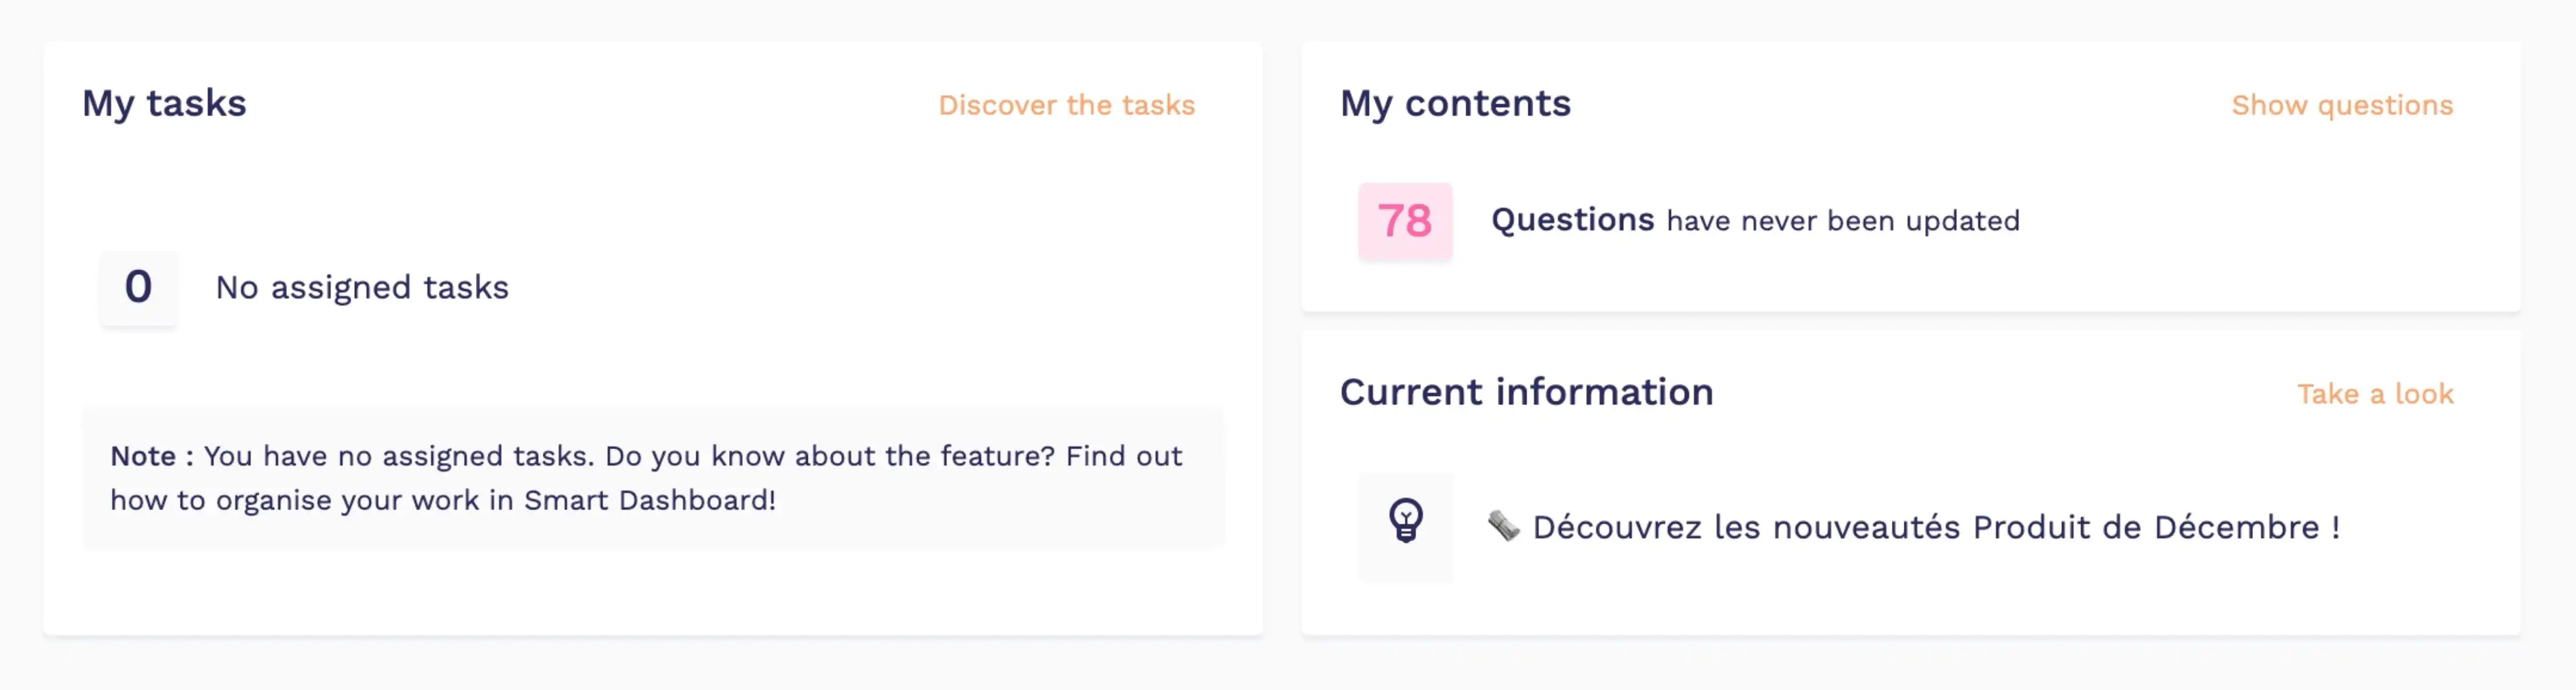
Task: Open the Show questions link
Action: pyautogui.click(x=2342, y=105)
